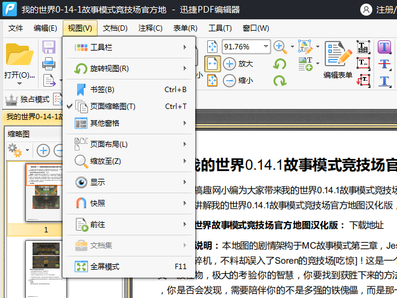Click the purple Save disk icon
The height and width of the screenshot is (298, 397).
(49, 47)
